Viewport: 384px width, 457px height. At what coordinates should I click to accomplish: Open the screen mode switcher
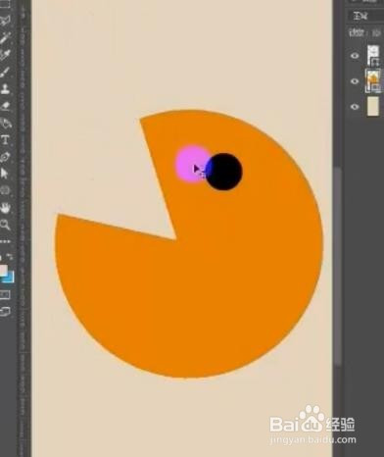tap(5, 311)
